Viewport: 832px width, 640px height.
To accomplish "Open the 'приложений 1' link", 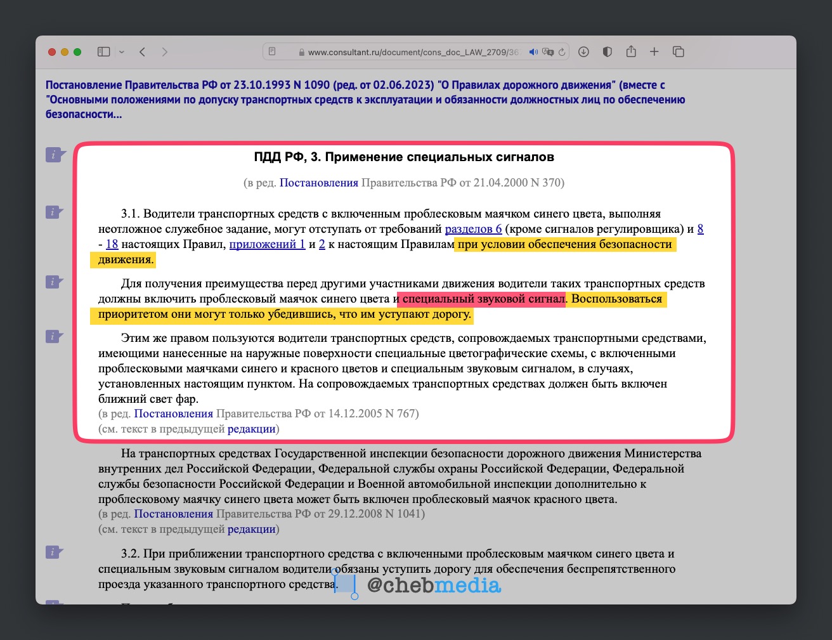I will pos(267,244).
